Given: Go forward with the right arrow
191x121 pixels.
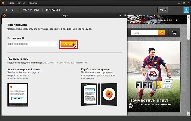Looking at the screenshot, I should (x=13, y=10).
